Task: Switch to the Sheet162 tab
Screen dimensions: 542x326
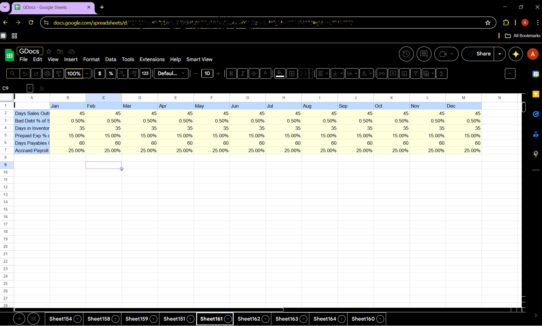Action: click(x=249, y=319)
